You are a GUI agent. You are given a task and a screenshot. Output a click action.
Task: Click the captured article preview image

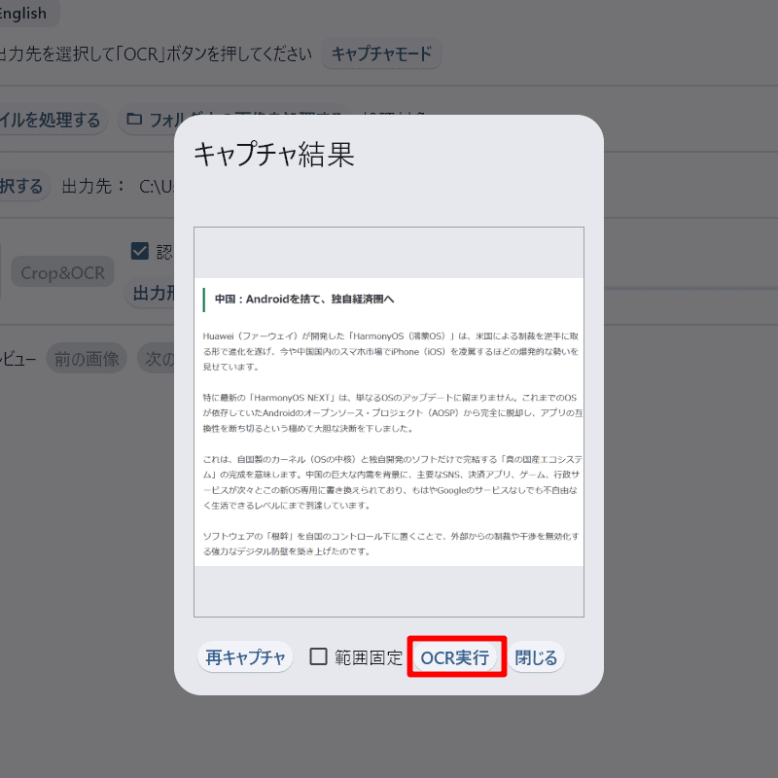pos(389,422)
